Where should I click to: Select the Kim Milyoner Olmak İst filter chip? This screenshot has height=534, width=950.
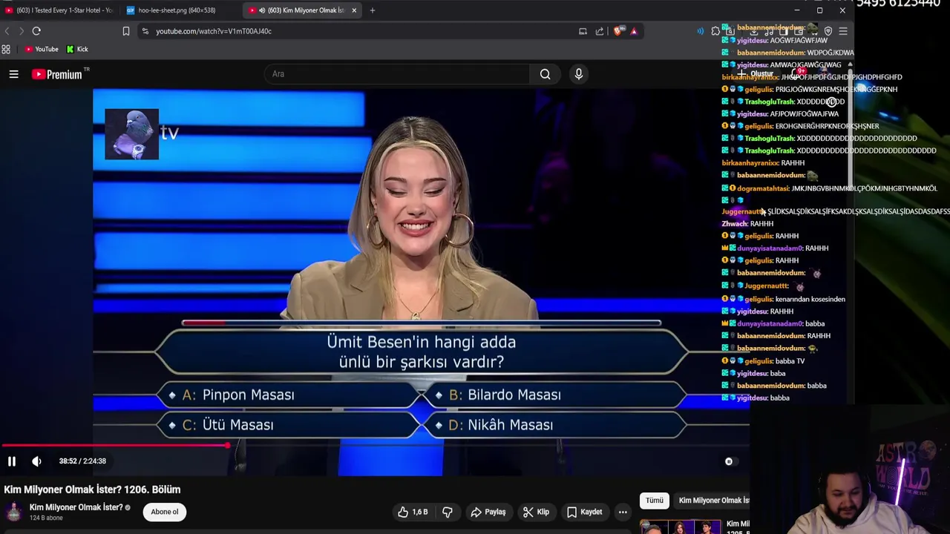pos(713,501)
